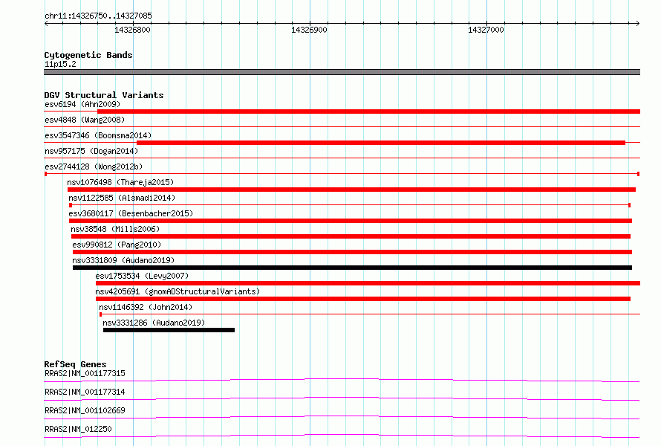
Task: Open transcript RRAS2|NM_001177314
Action: (x=85, y=392)
